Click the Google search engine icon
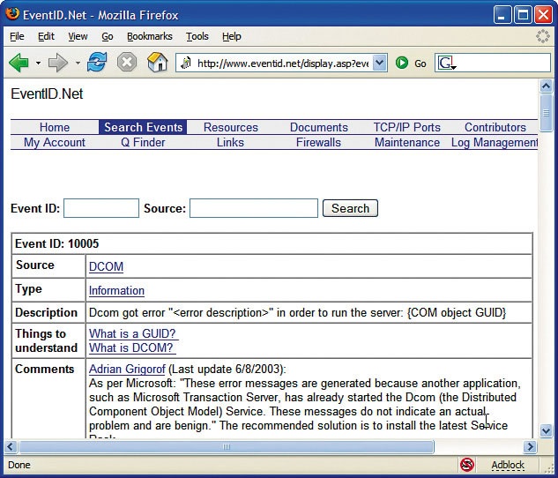 click(x=447, y=63)
